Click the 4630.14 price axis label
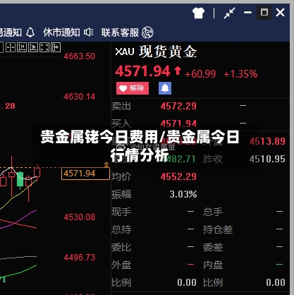Screen dimensions: 294x295 [80, 97]
